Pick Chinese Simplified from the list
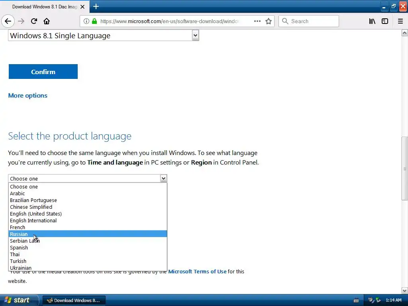Viewport: 408px width, 306px height. [88, 207]
